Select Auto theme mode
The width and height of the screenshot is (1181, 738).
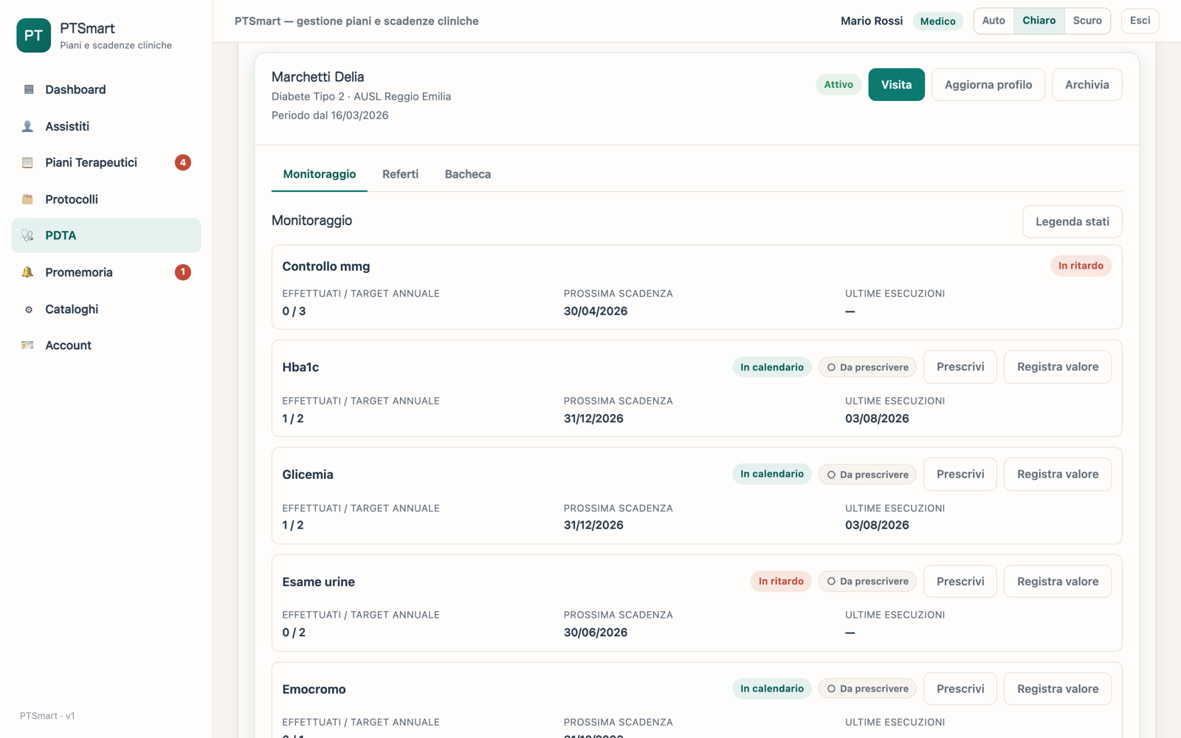coord(994,21)
